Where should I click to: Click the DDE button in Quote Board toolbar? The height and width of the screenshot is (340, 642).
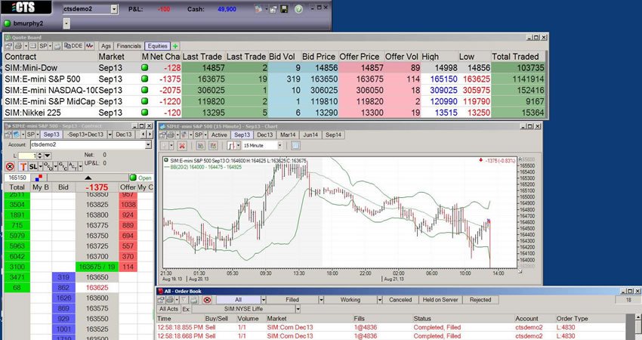(74, 46)
